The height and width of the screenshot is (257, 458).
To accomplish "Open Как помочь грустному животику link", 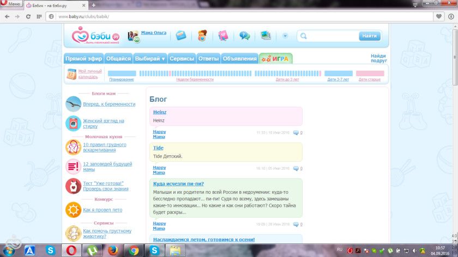I will point(107,234).
